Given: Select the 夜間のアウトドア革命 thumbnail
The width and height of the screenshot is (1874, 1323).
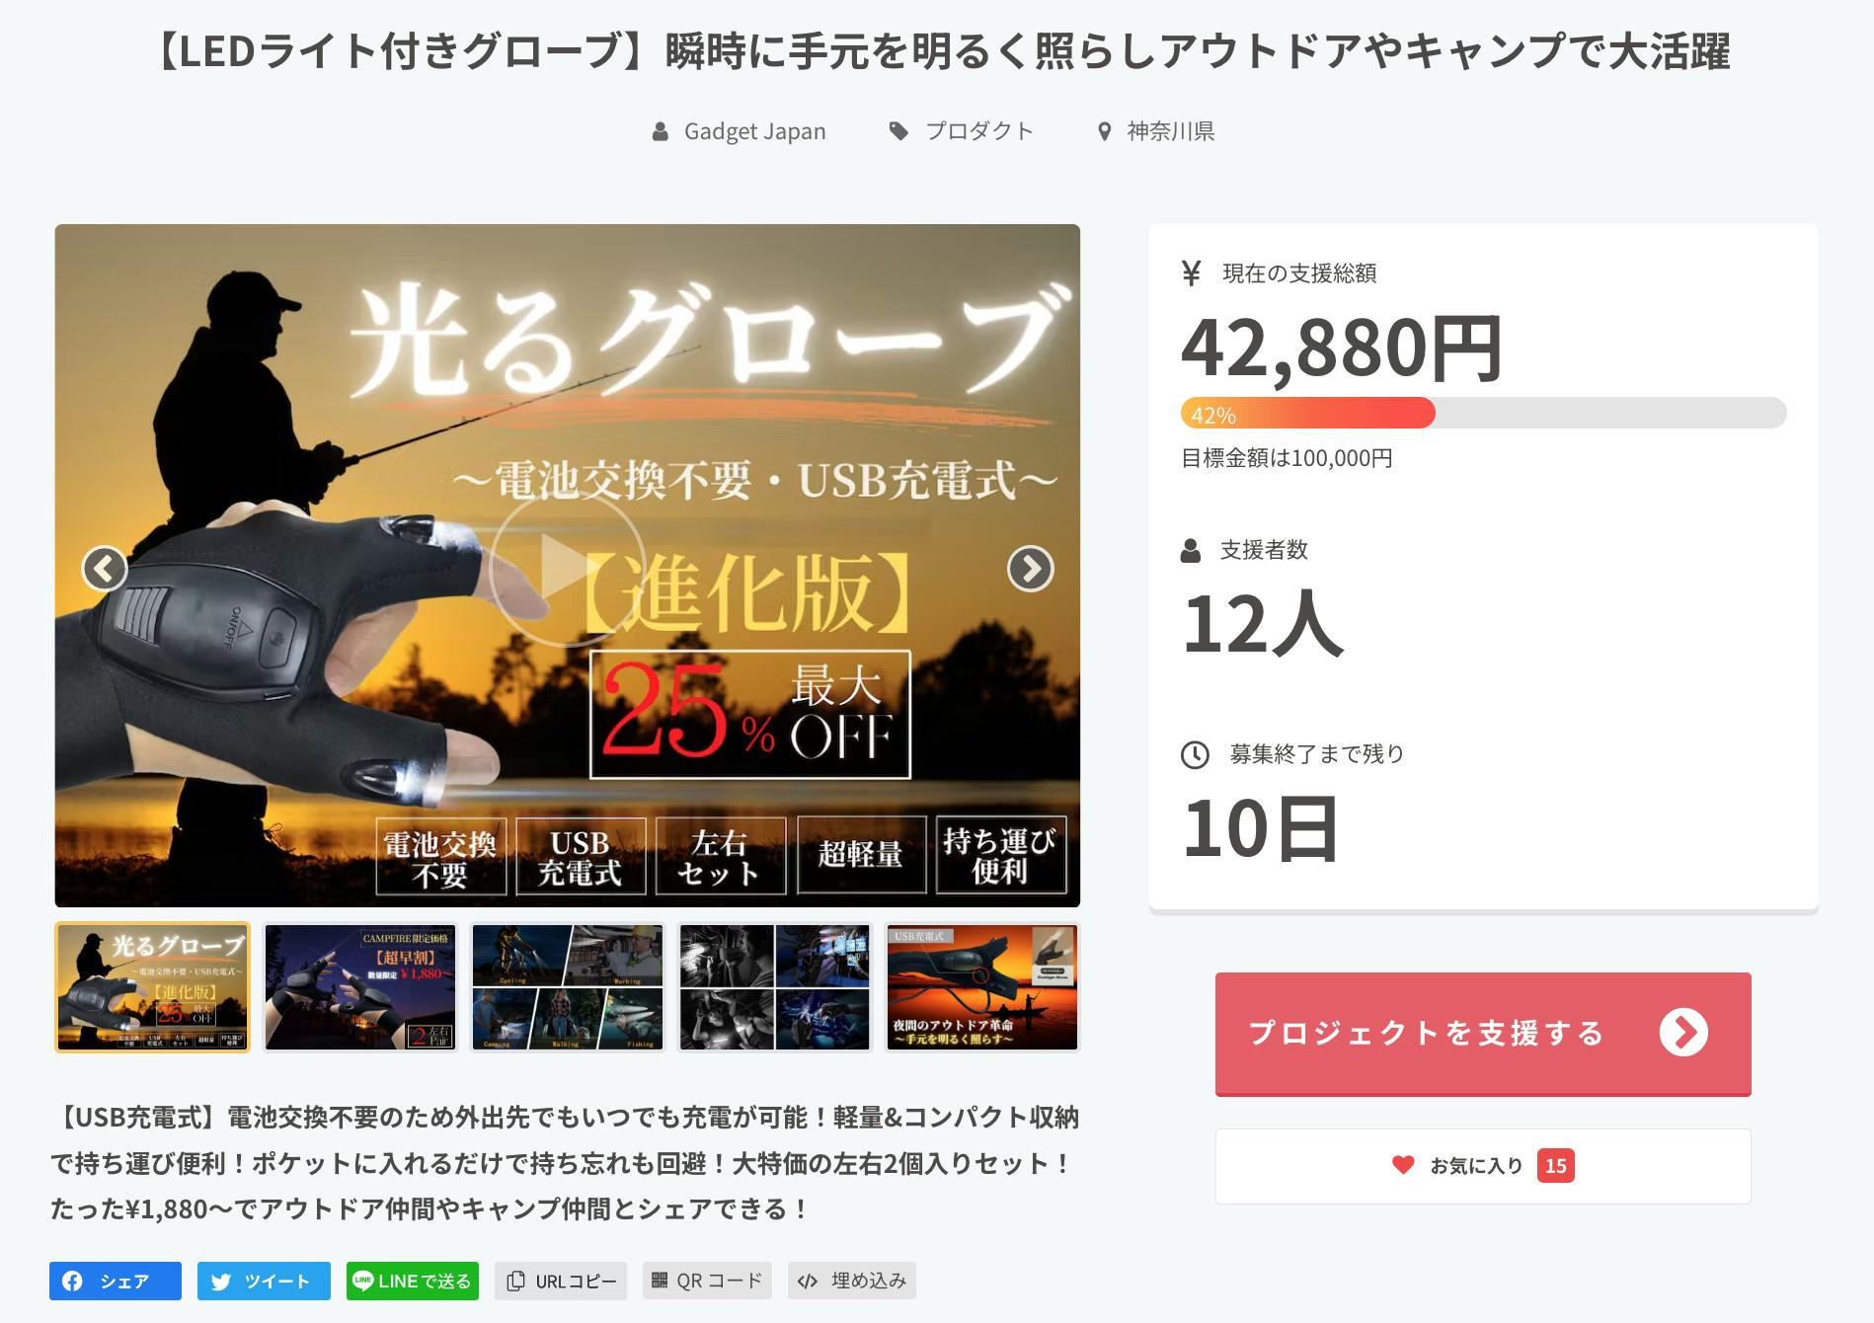Looking at the screenshot, I should (981, 987).
